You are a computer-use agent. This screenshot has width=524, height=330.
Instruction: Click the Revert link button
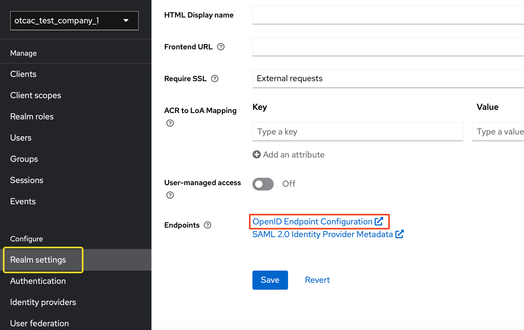317,280
